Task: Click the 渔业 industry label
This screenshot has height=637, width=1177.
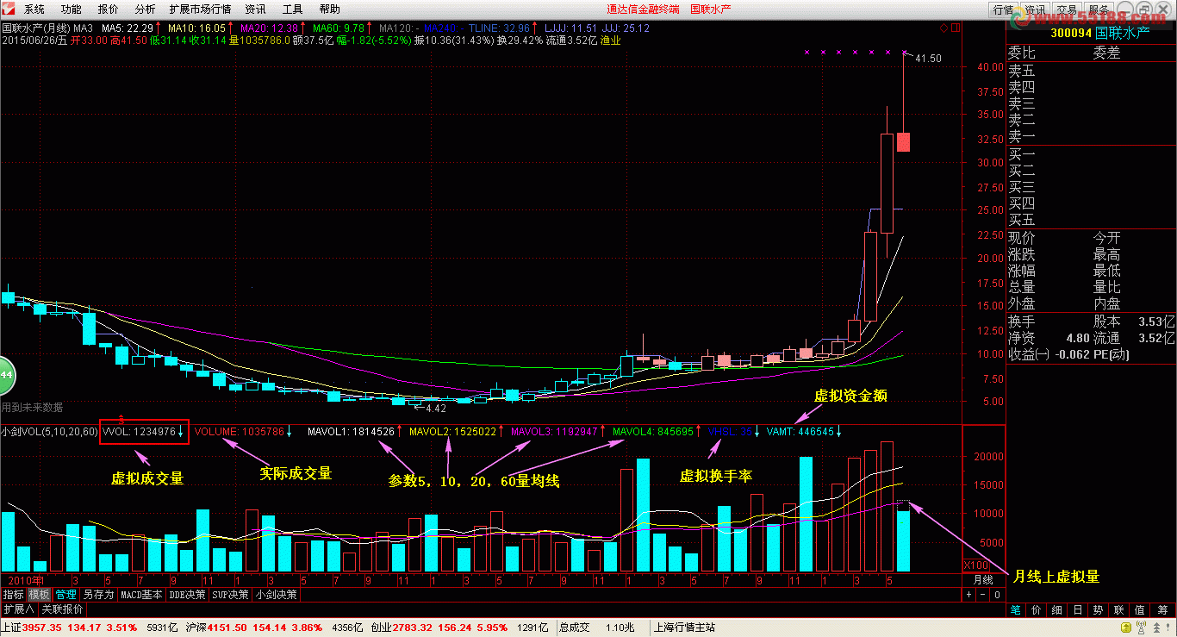Action: point(610,40)
